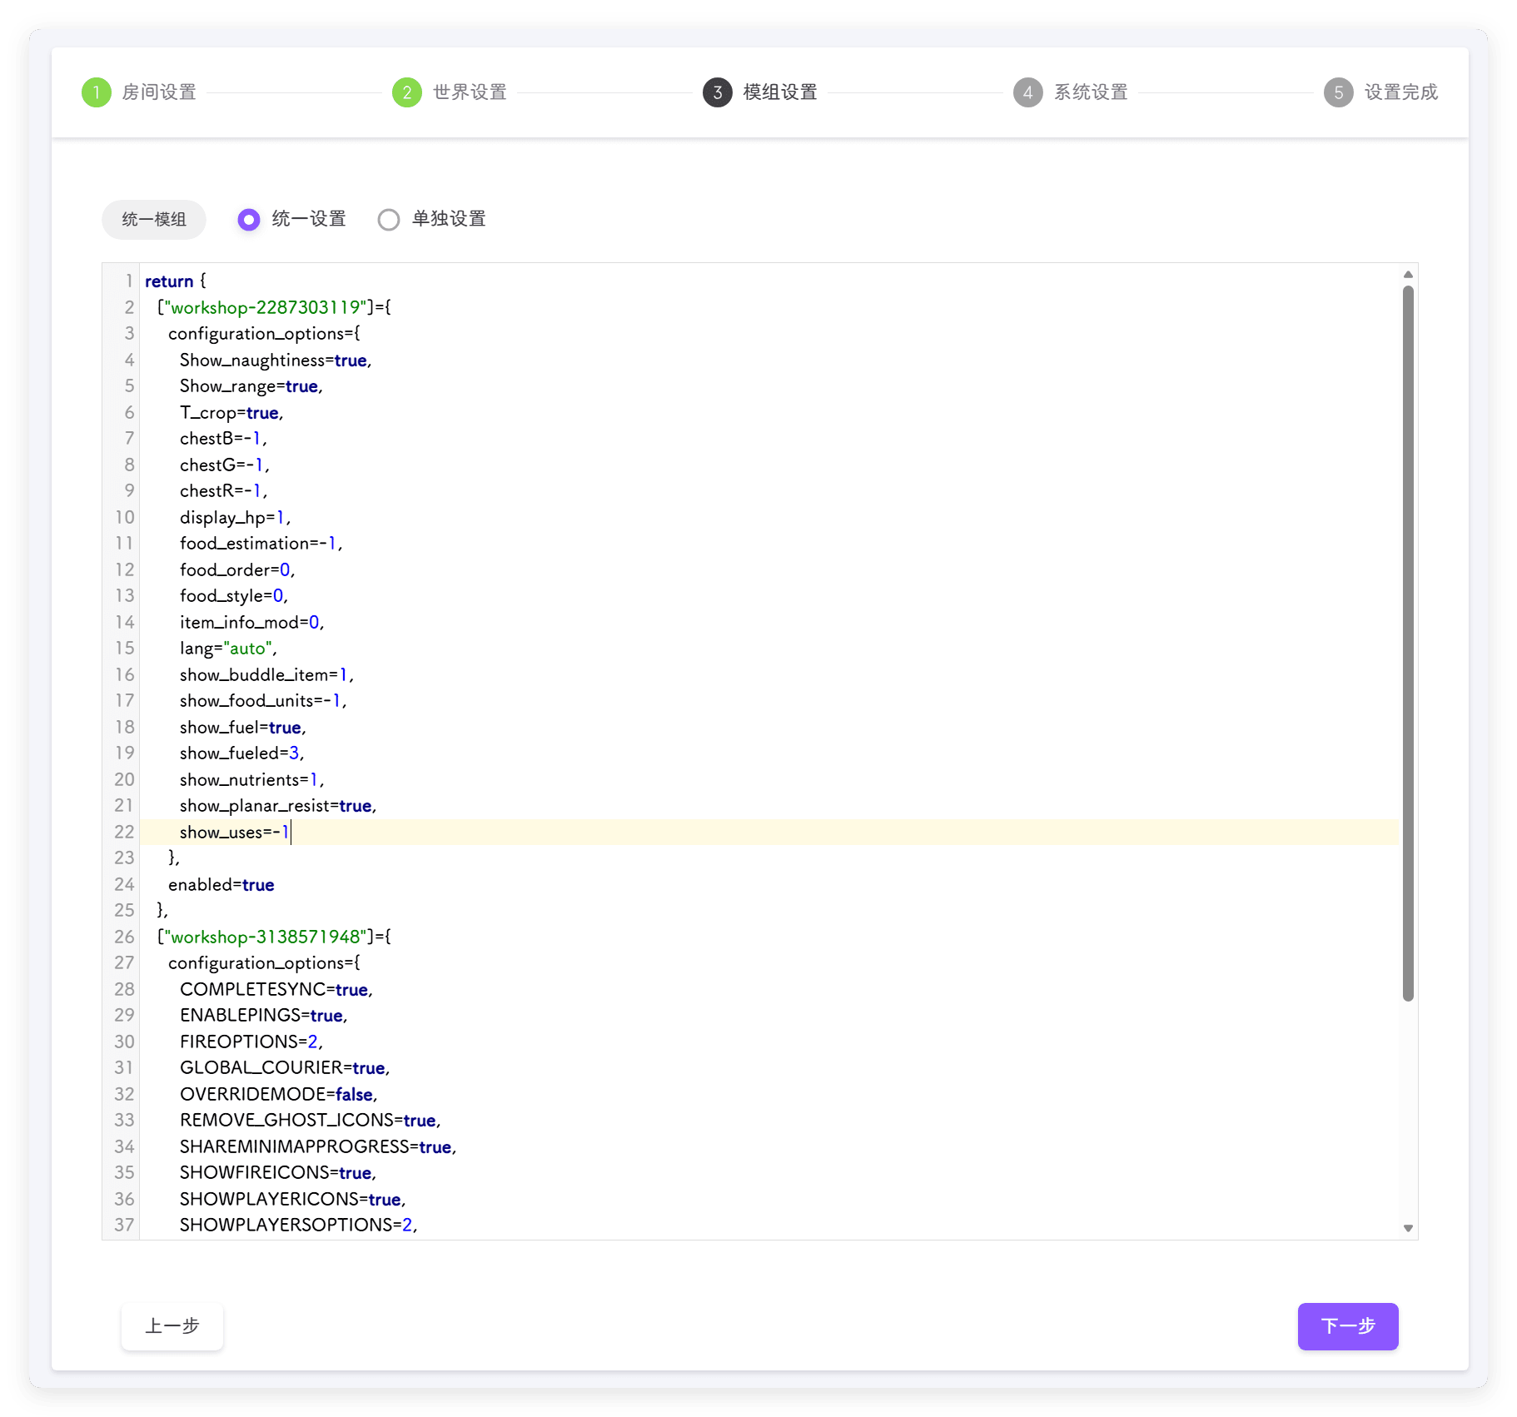Image resolution: width=1517 pixels, height=1417 pixels.
Task: Open the 系统设置 step label
Action: (x=1091, y=92)
